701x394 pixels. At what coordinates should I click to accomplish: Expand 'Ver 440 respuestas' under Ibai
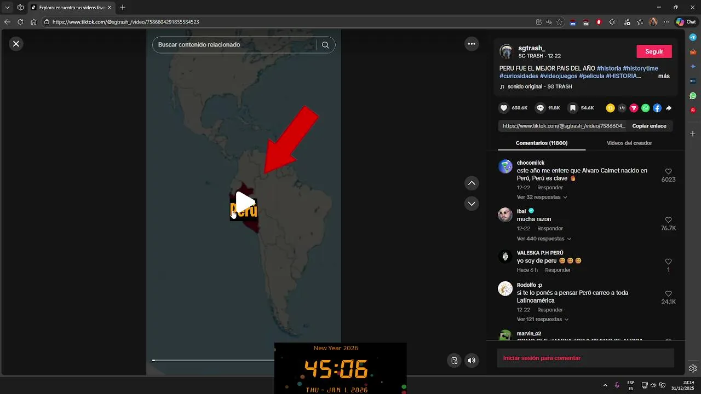544,239
